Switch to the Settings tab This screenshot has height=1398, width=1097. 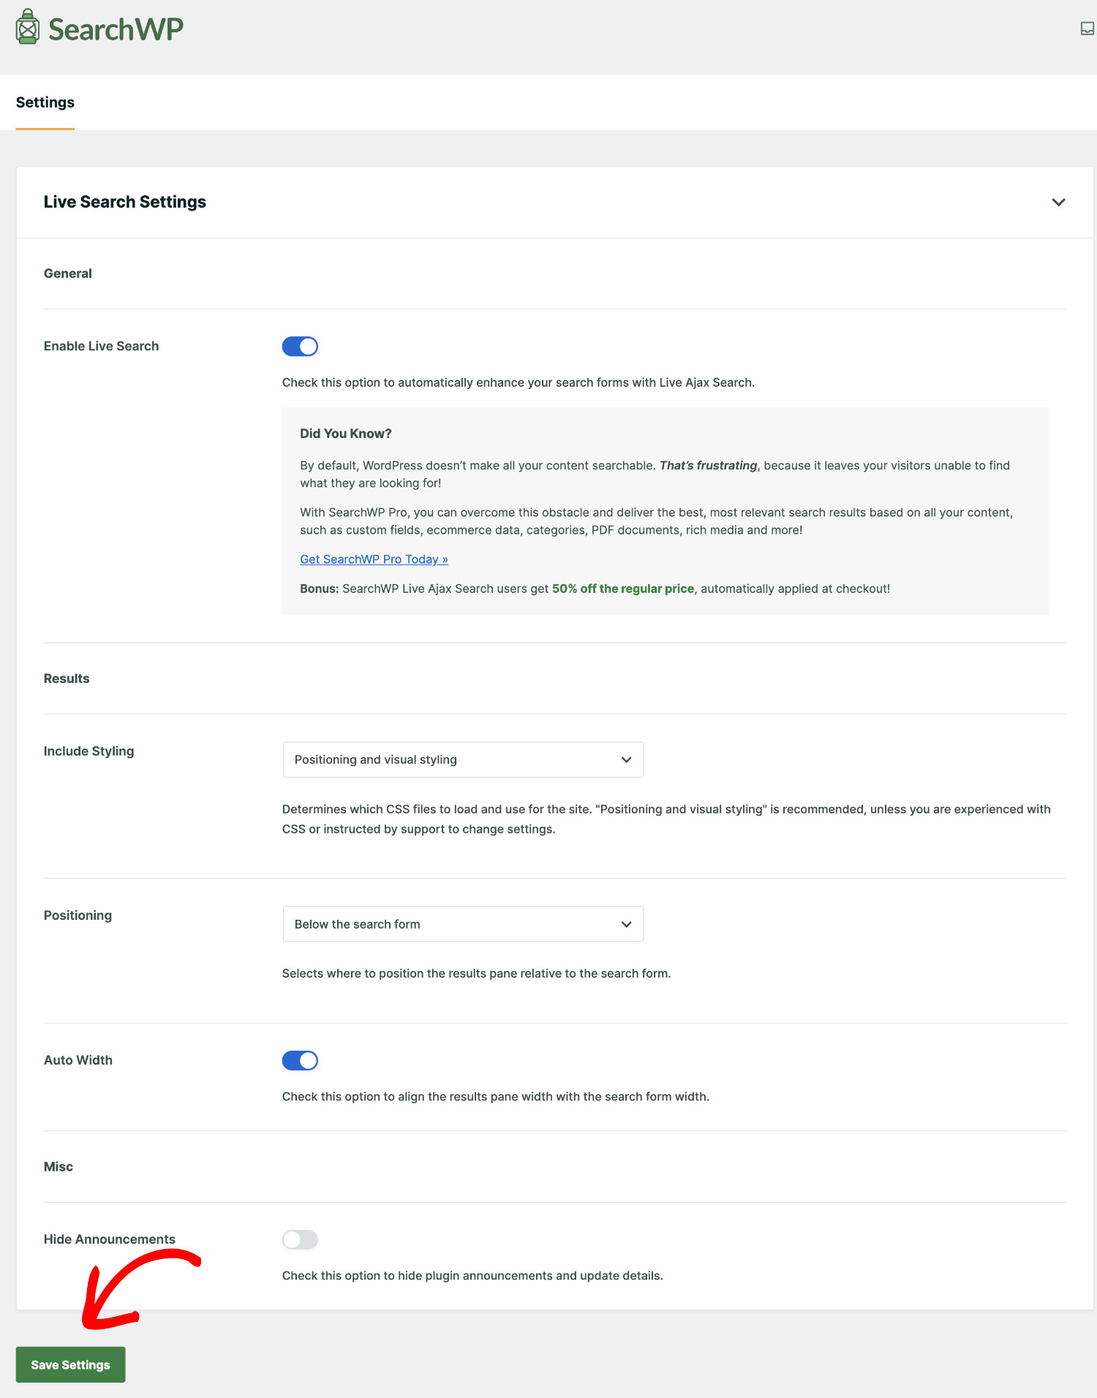[x=45, y=102]
